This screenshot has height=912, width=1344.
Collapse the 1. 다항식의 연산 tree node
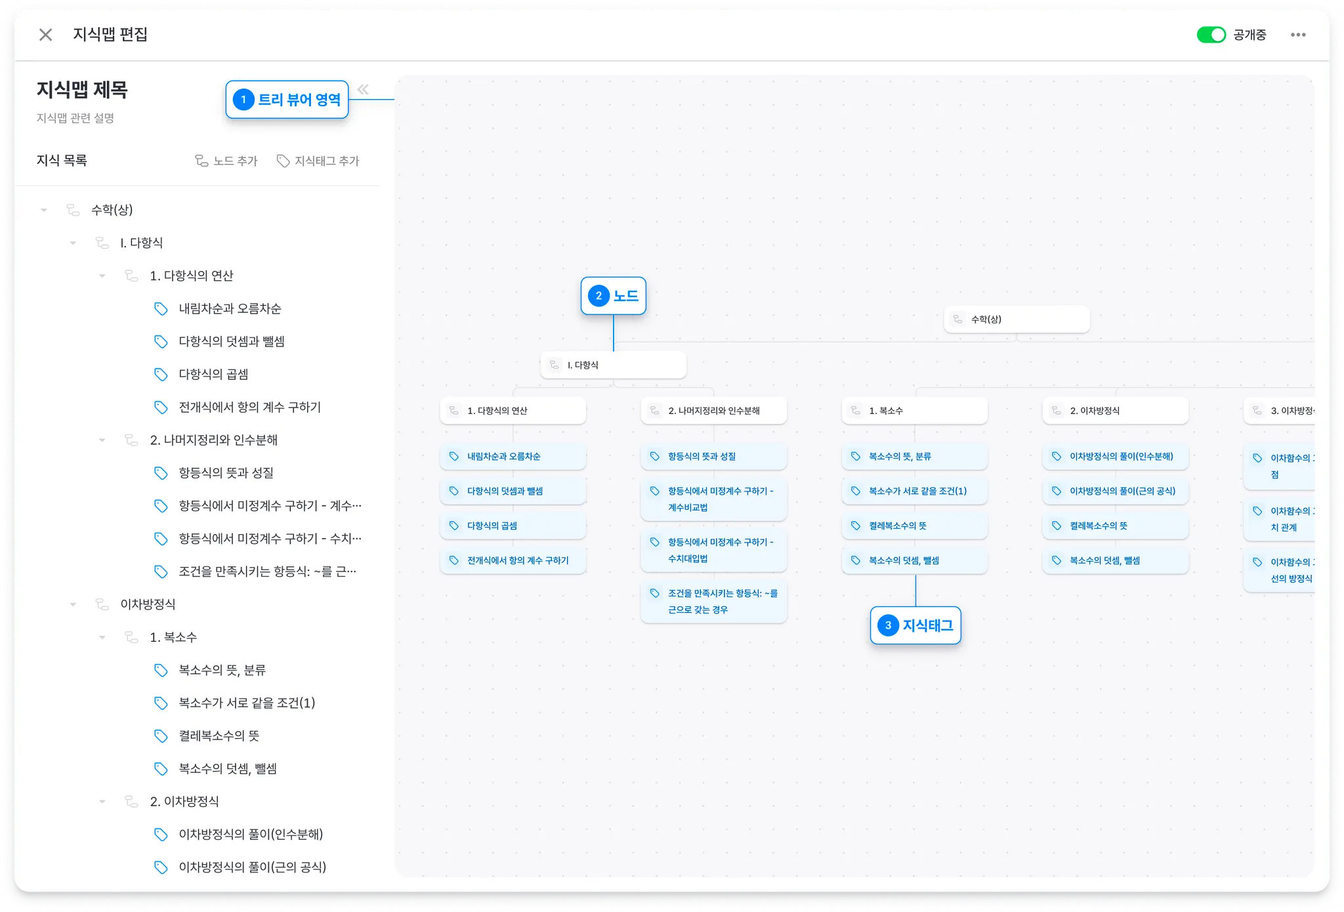coord(102,276)
